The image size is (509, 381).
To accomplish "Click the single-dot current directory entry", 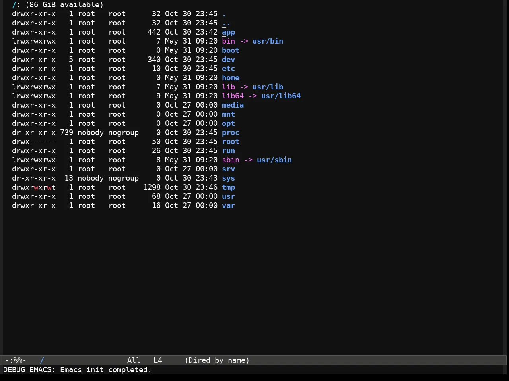I will [x=224, y=14].
